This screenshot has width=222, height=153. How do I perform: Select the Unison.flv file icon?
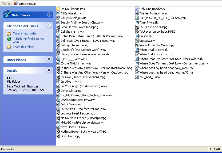[x=137, y=36]
